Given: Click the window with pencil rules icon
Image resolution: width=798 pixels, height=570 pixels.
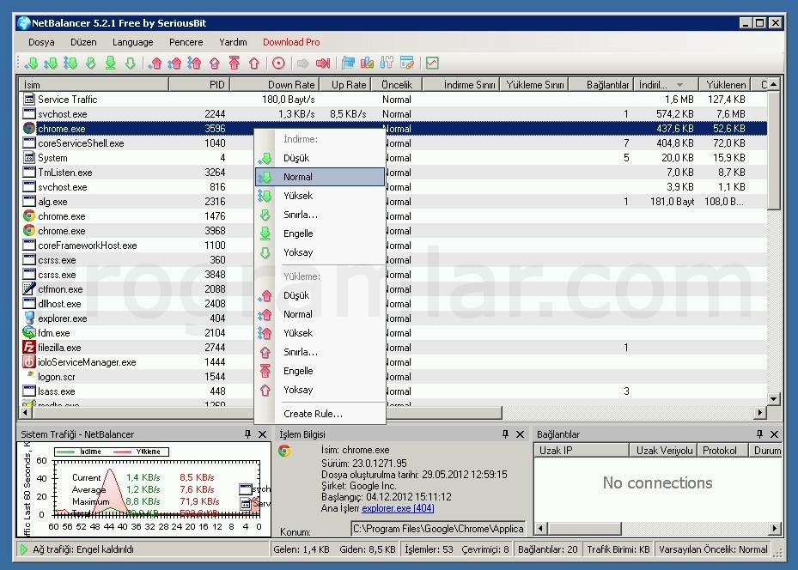Looking at the screenshot, I should pos(407,63).
